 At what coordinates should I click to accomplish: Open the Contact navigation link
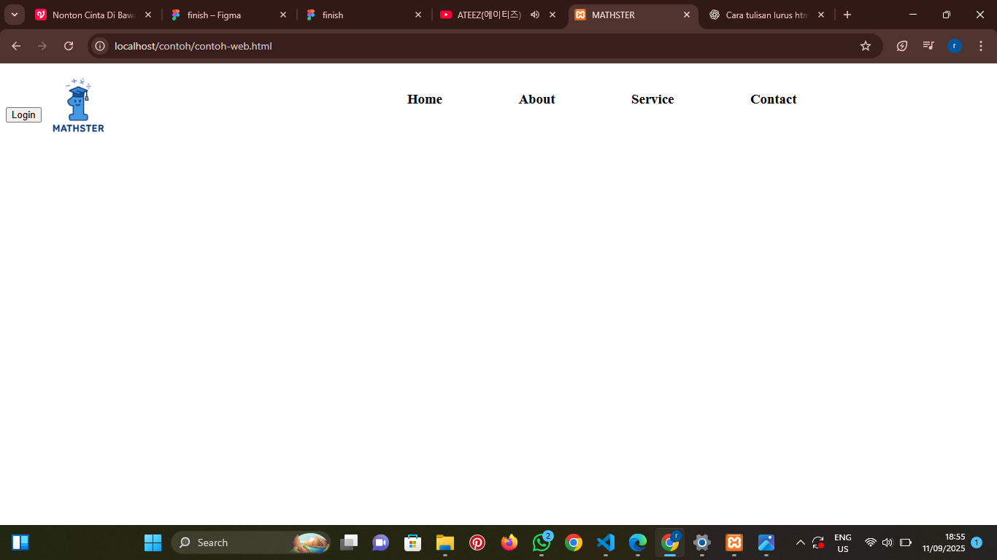(x=773, y=99)
